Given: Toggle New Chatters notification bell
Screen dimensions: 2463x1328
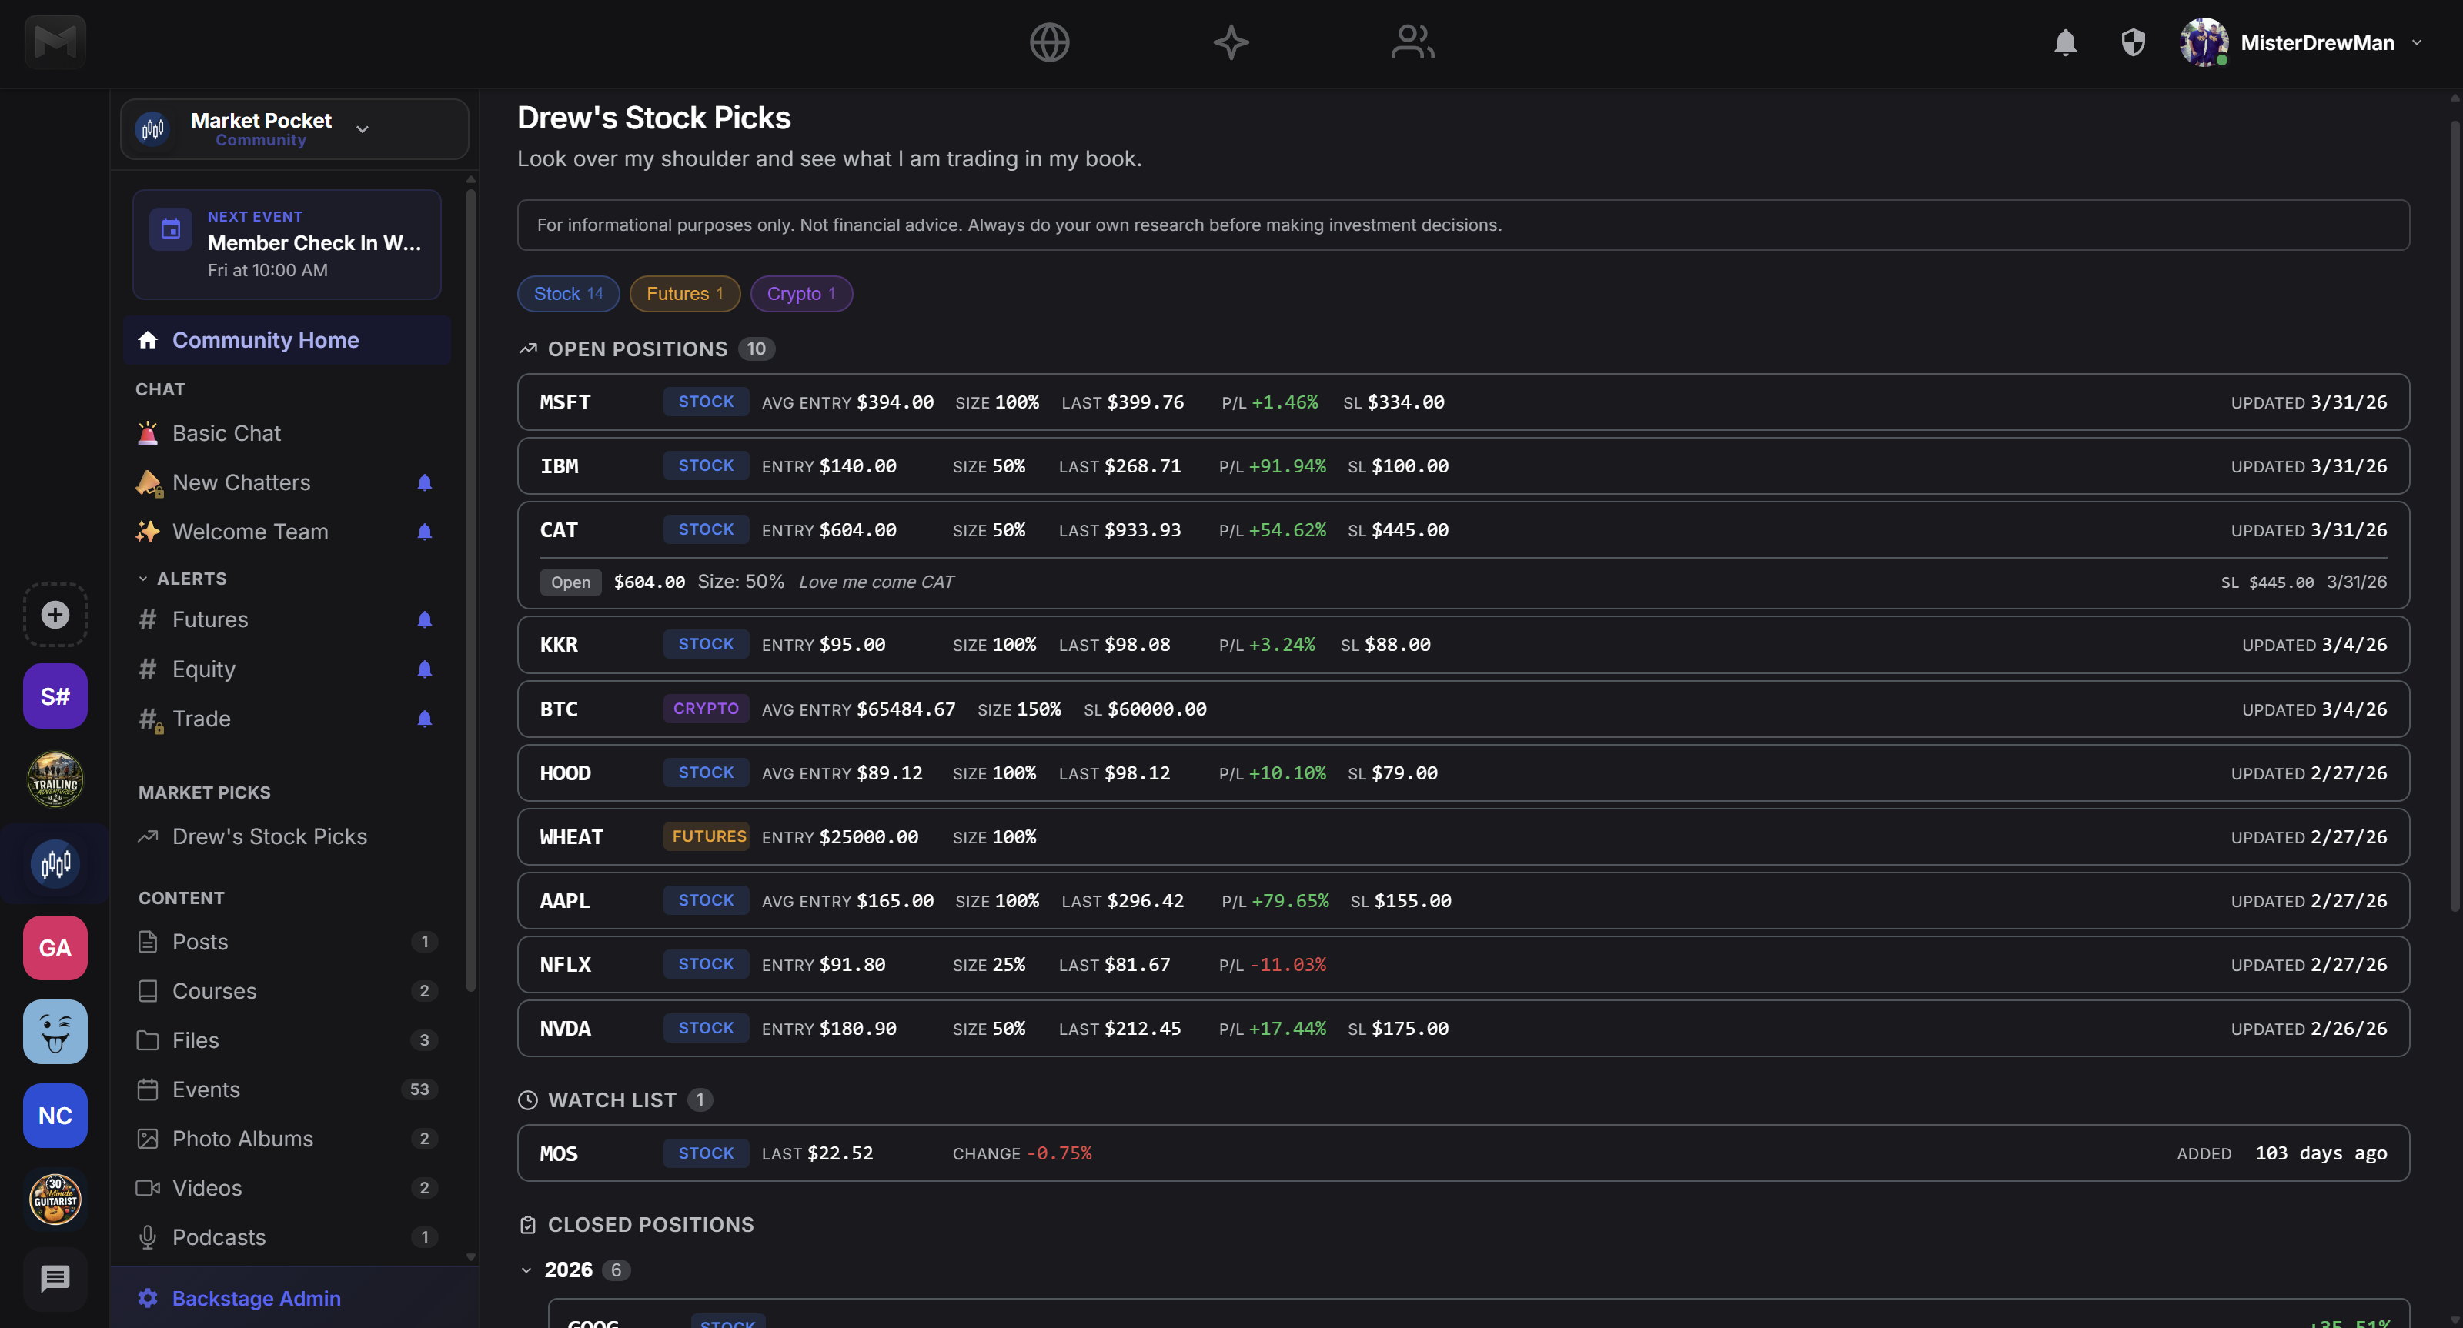Looking at the screenshot, I should 425,483.
